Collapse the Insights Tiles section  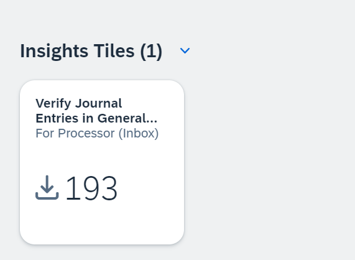185,50
